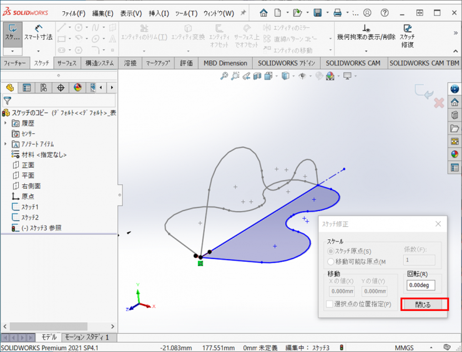462x352 pixels.
Task: Select スケッチ1 in the feature tree
Action: [x=29, y=207]
